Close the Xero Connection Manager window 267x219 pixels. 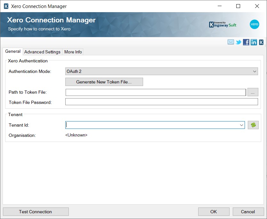tap(257, 6)
